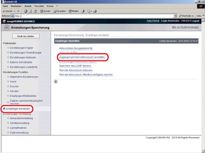
Task: Open Suchen search in toolbar
Action: pos(45,11)
